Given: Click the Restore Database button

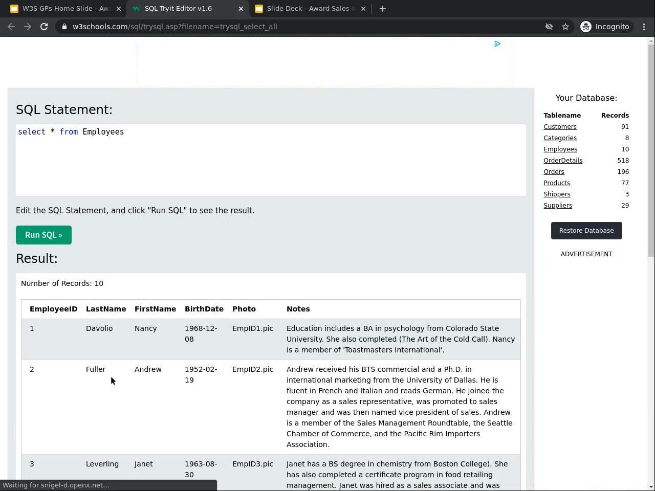Looking at the screenshot, I should pos(586,231).
